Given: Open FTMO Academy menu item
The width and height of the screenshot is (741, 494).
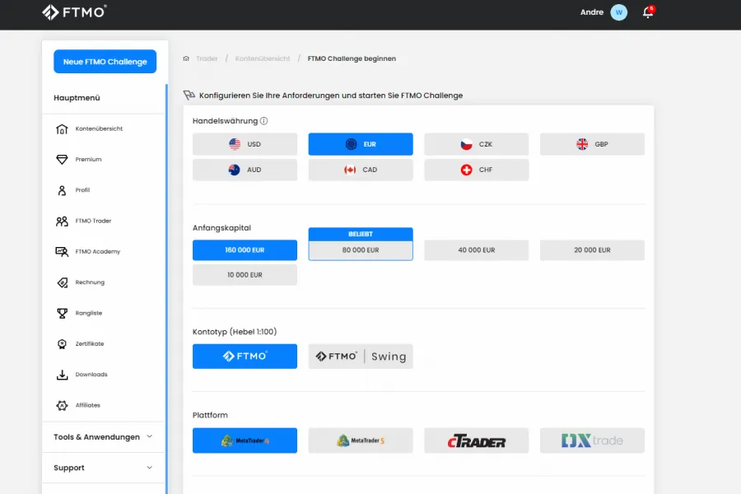Looking at the screenshot, I should (97, 252).
